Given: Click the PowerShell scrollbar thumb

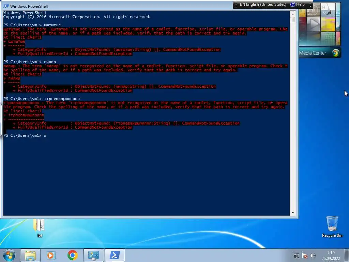Looking at the screenshot, I should [x=293, y=19].
